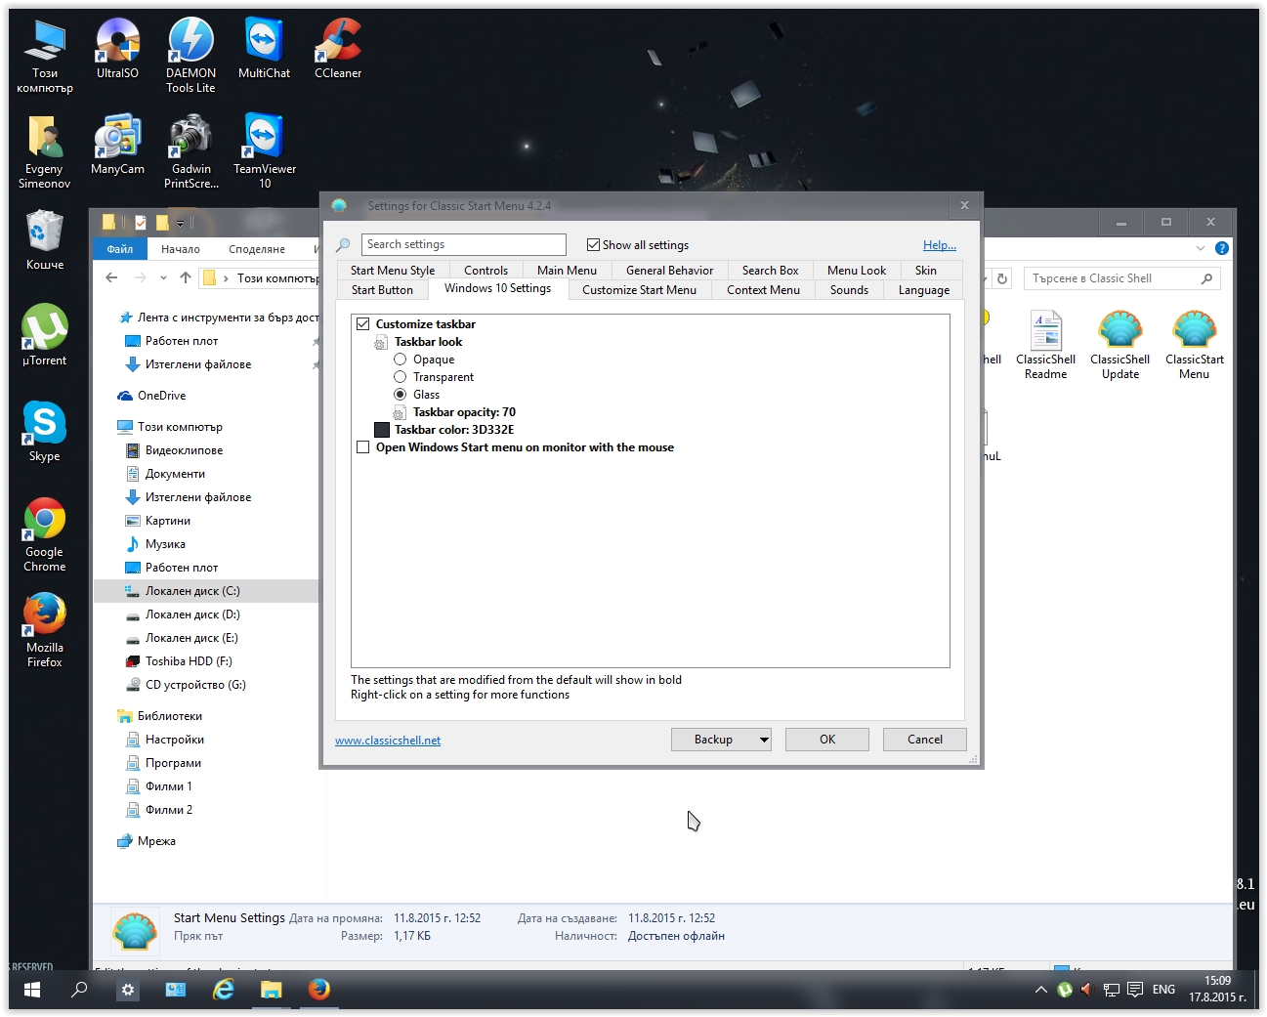1267x1017 pixels.
Task: Click volume speaker icon in system tray
Action: coord(1086,990)
